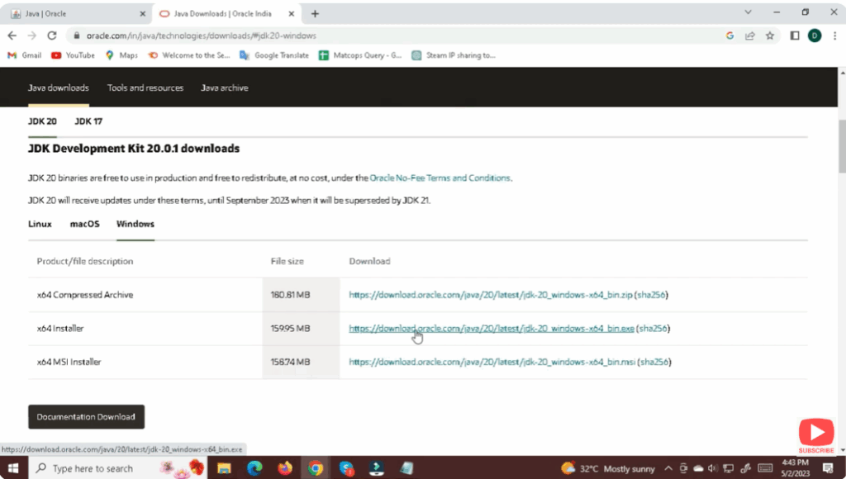Click the Documentation Download button

86,416
